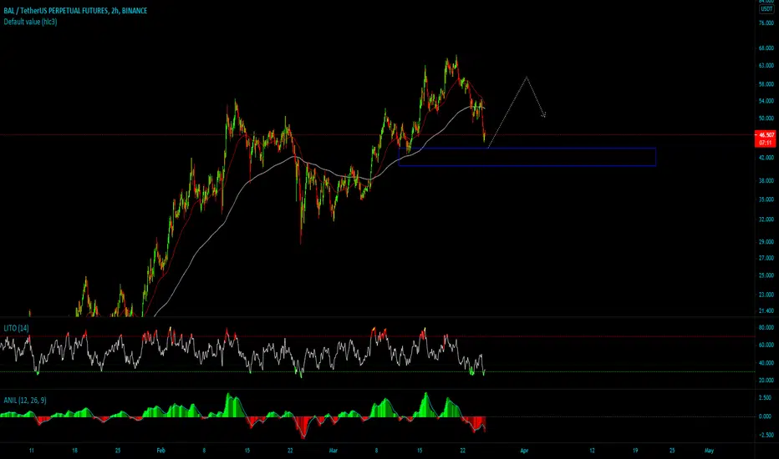Click the -2.500 level on ANIL scale
The image size is (779, 459).
pyautogui.click(x=765, y=435)
